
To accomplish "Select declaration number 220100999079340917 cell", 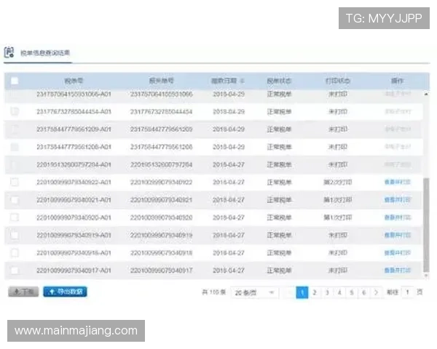I will click(x=162, y=270).
